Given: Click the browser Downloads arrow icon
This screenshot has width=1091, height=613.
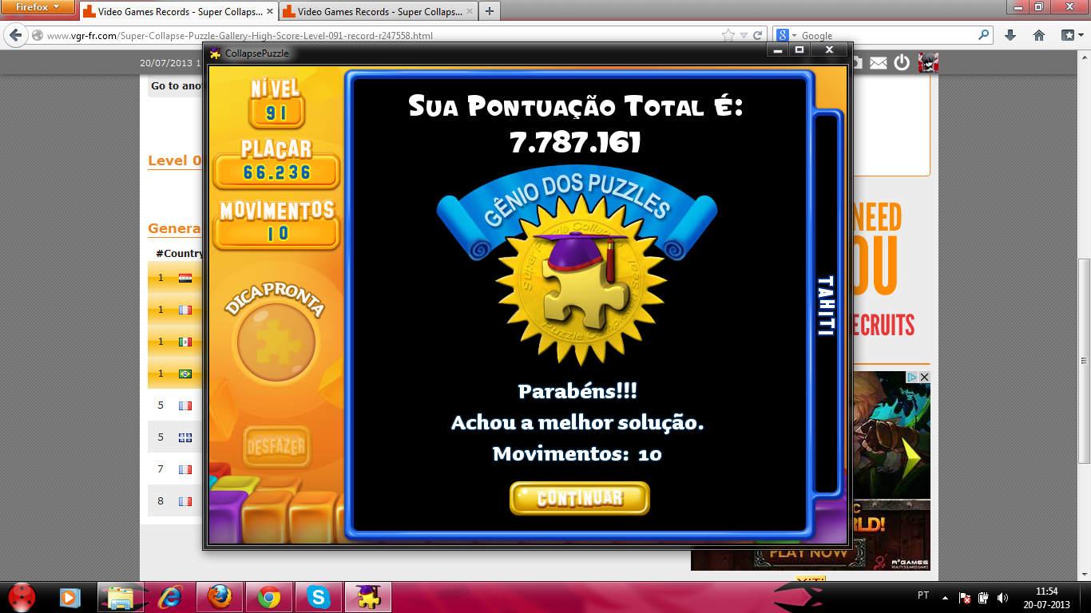Looking at the screenshot, I should [1010, 35].
